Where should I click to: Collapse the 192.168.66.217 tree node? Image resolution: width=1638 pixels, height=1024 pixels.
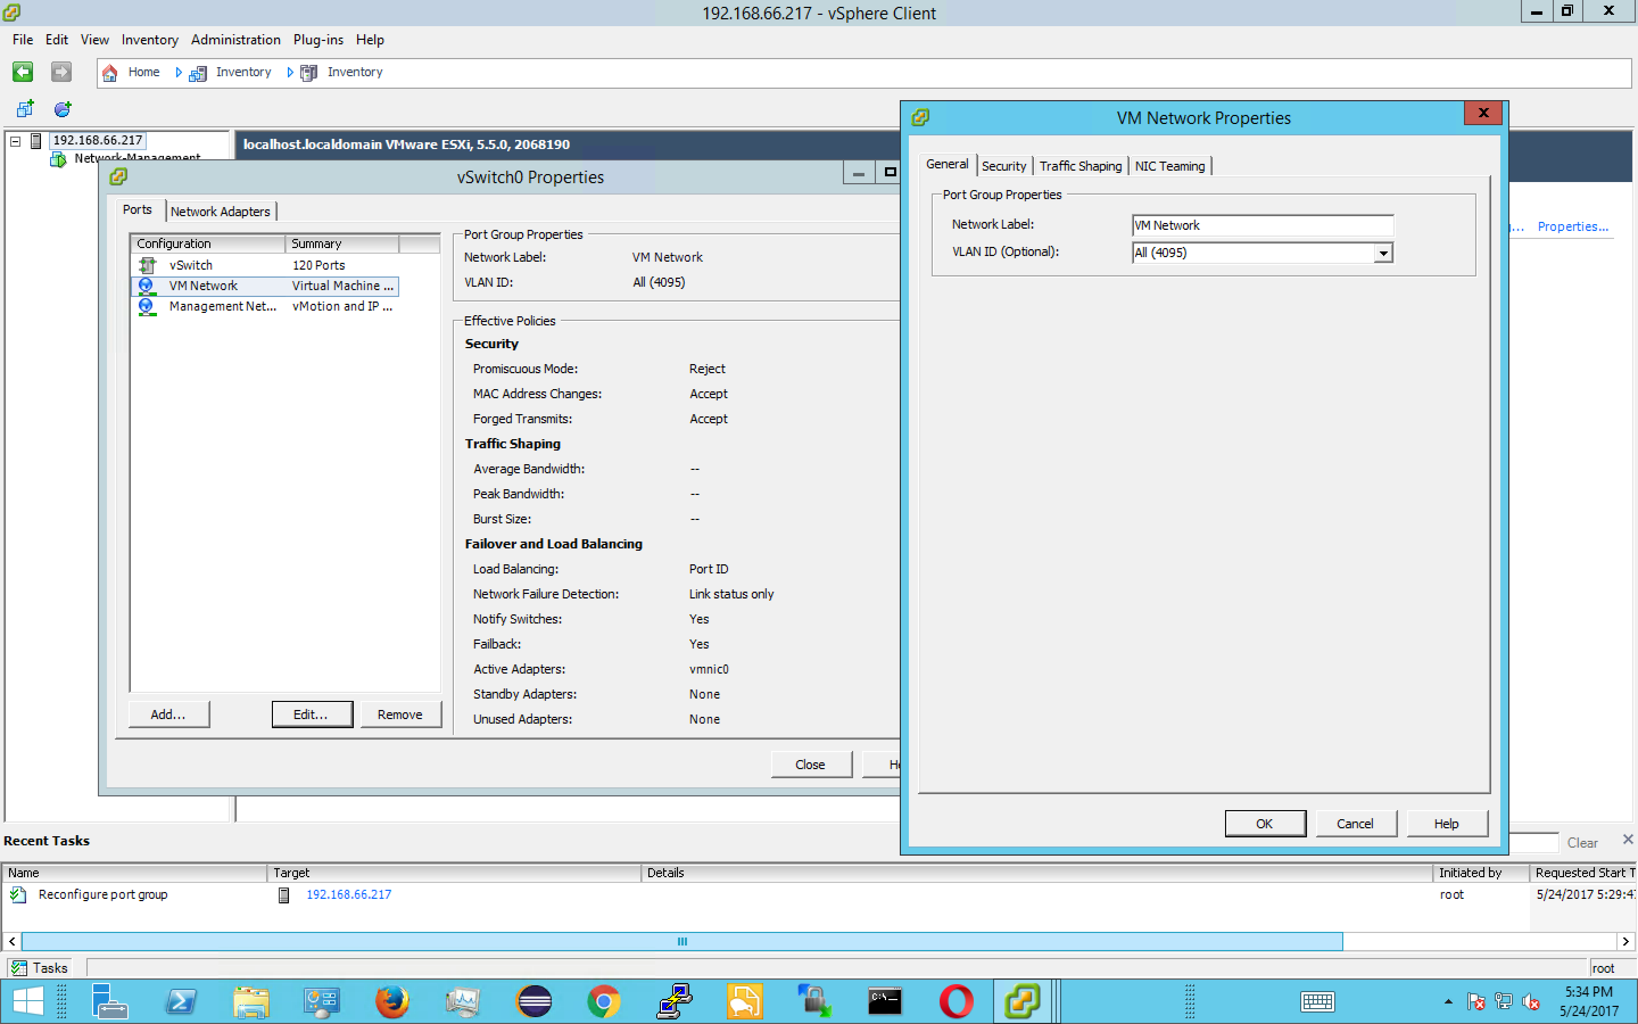point(15,142)
